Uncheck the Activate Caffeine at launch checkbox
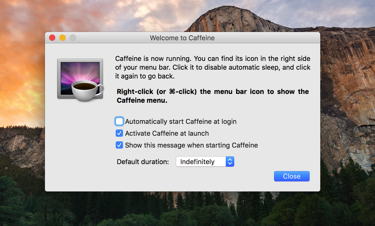The width and height of the screenshot is (375, 226). 119,133
